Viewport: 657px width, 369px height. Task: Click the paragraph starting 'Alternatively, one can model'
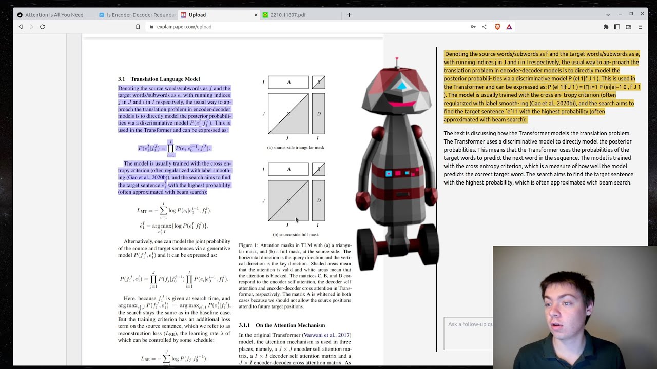(175, 248)
